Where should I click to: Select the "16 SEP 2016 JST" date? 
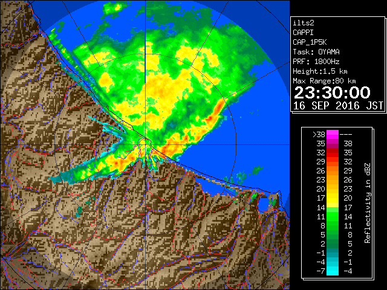click(x=338, y=106)
